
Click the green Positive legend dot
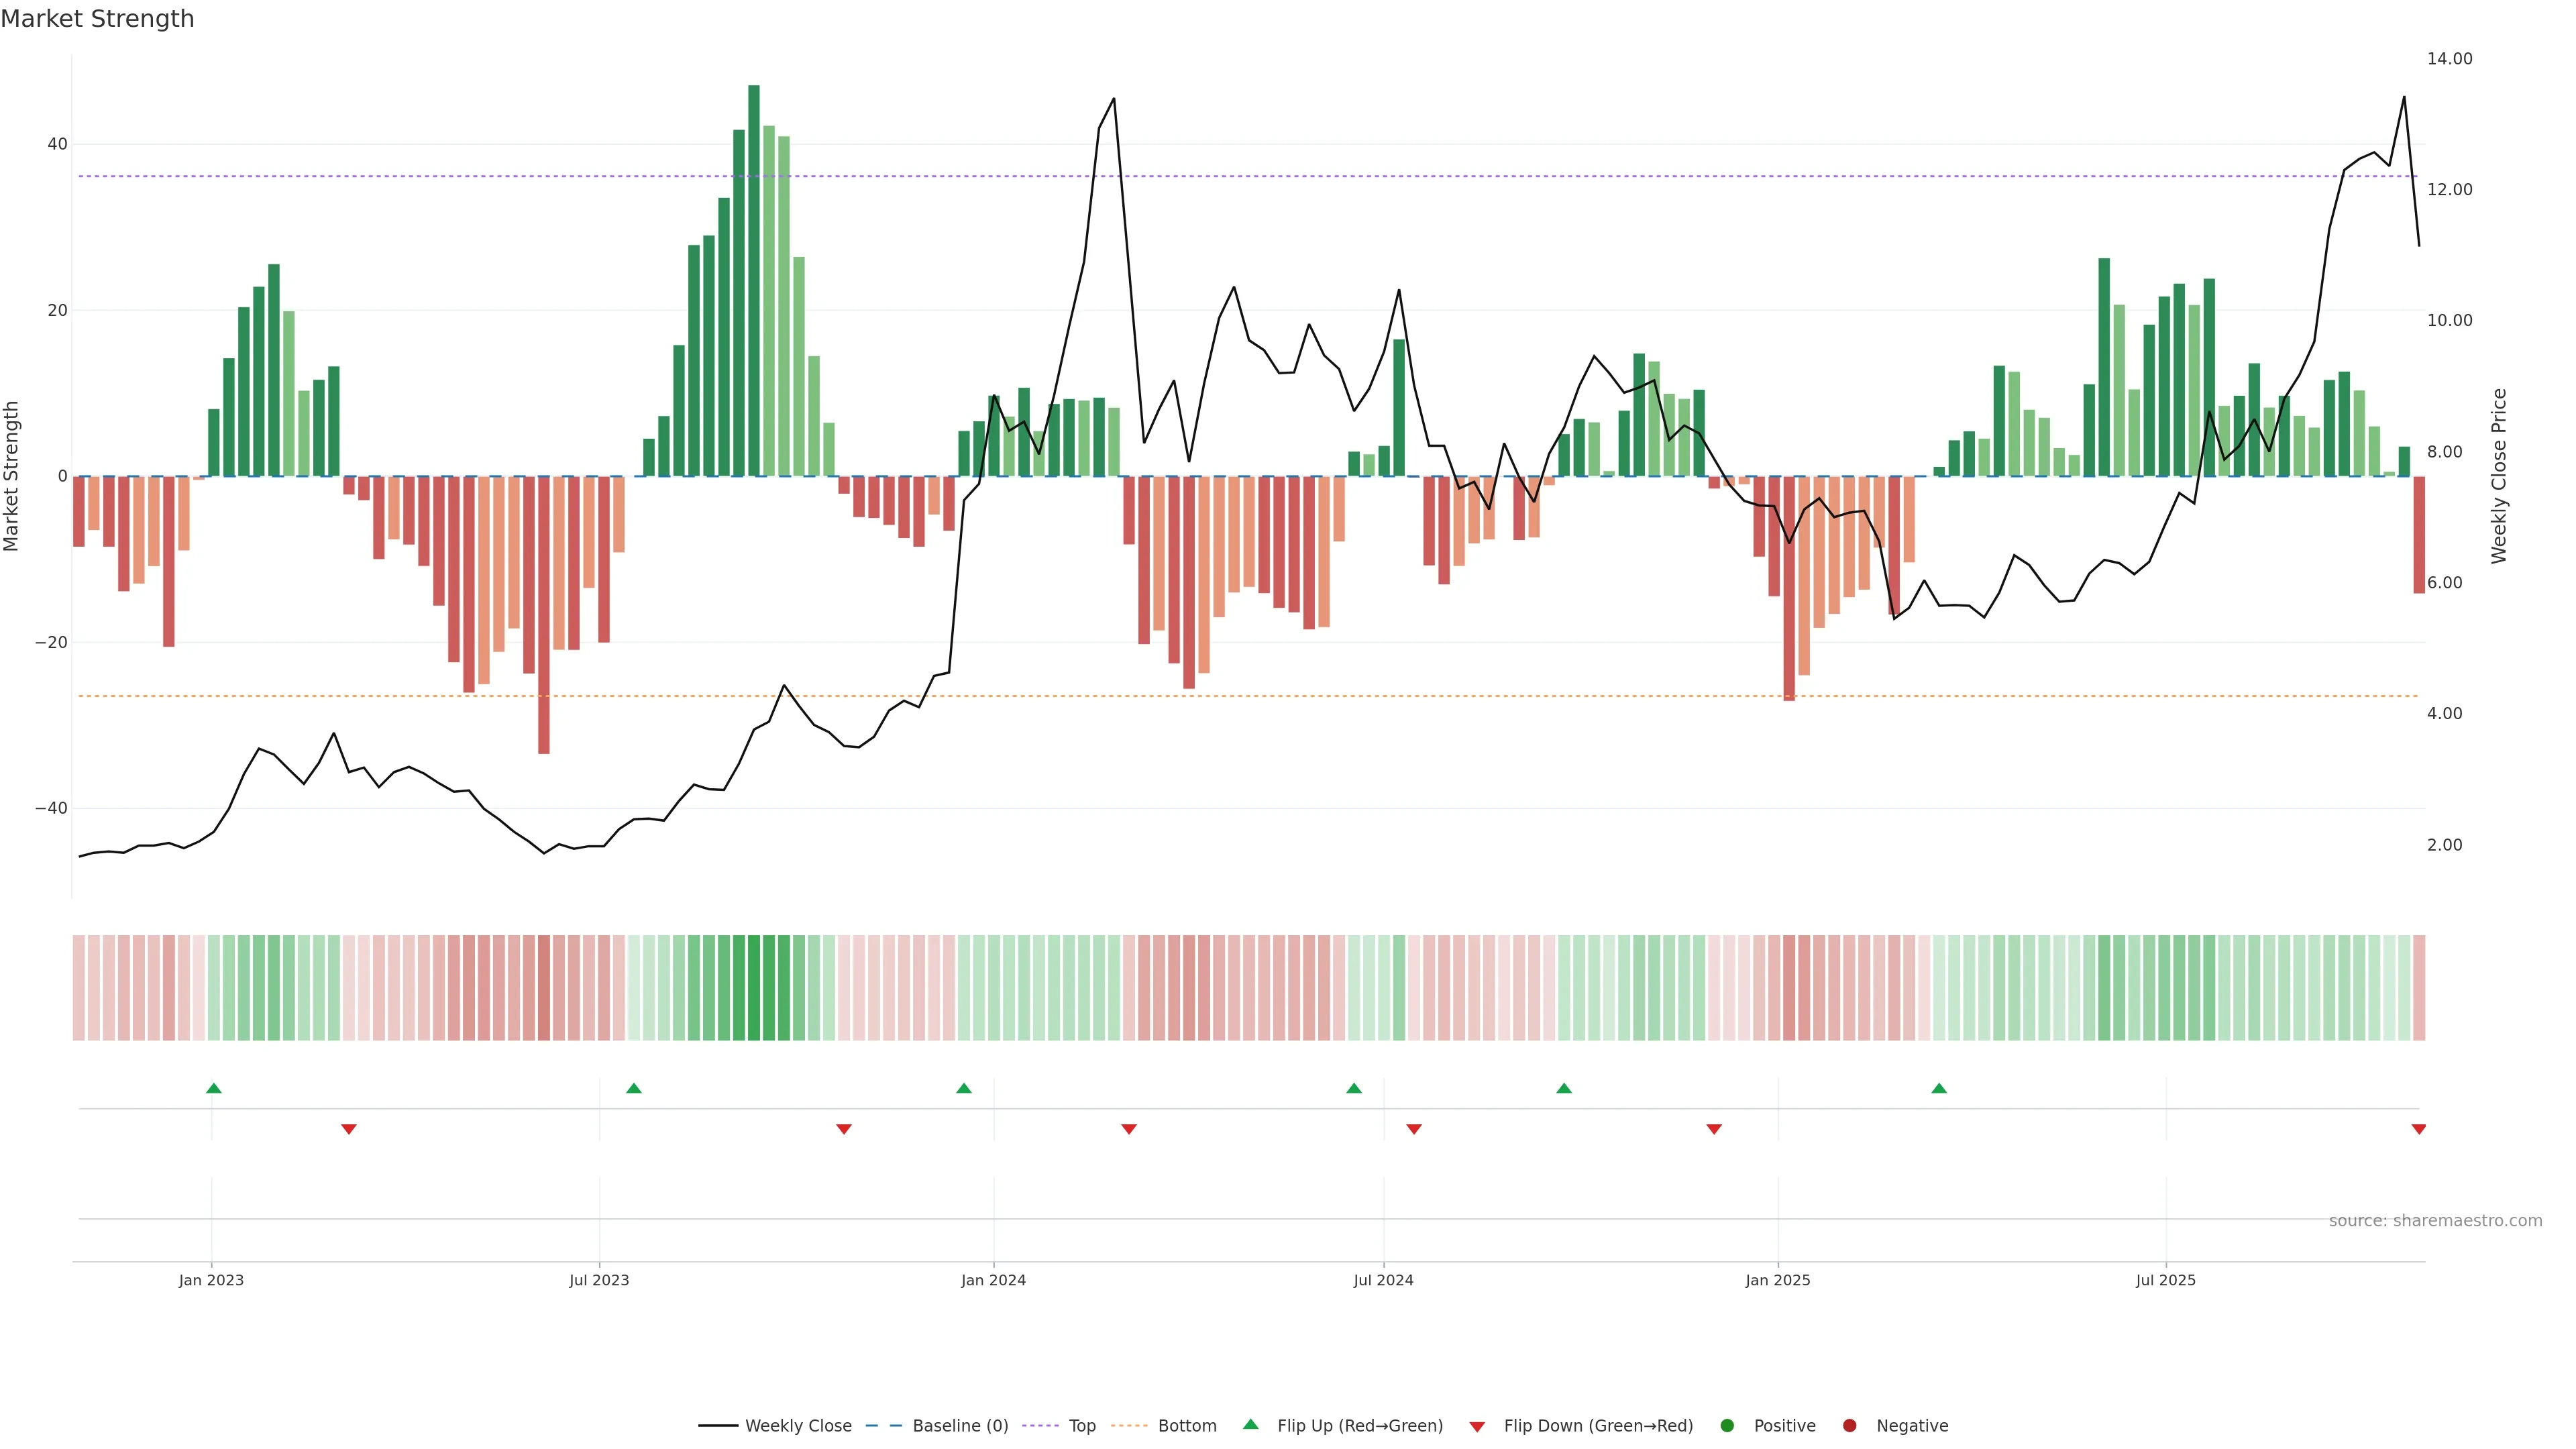[x=1727, y=1426]
